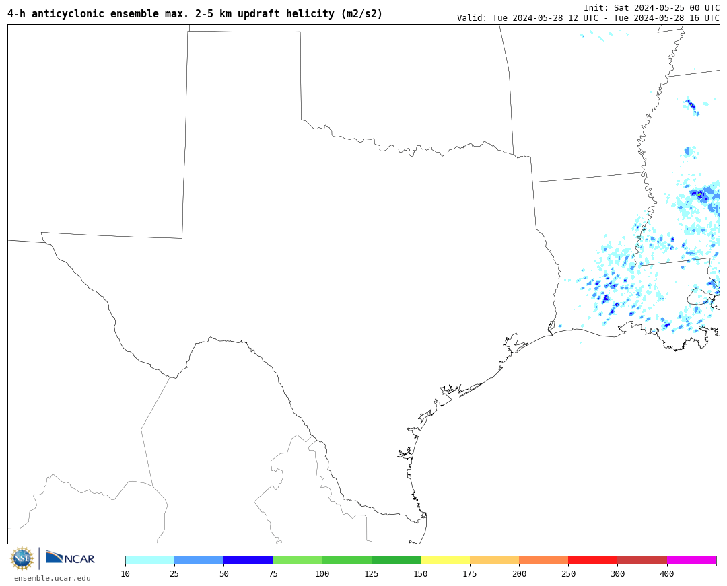727x586 pixels.
Task: Click the colorbar label 75
Action: [273, 573]
